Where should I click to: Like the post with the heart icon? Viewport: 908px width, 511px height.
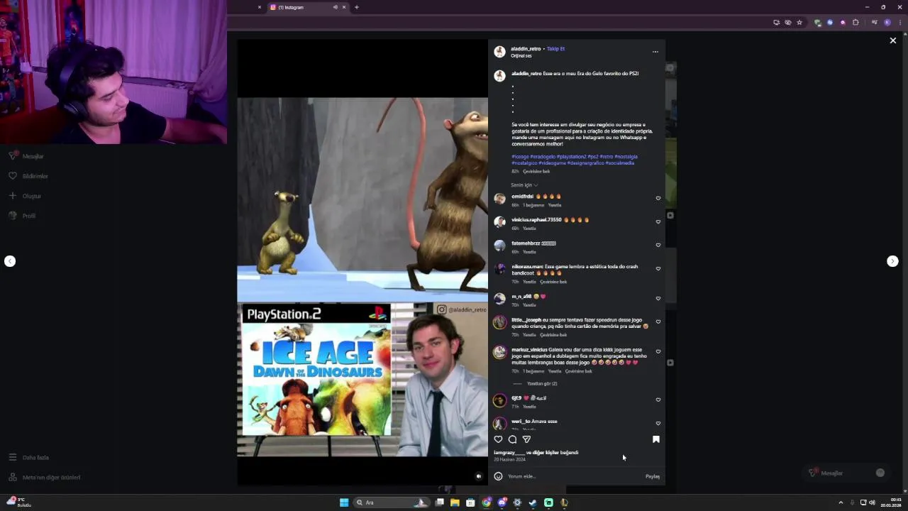pyautogui.click(x=498, y=439)
